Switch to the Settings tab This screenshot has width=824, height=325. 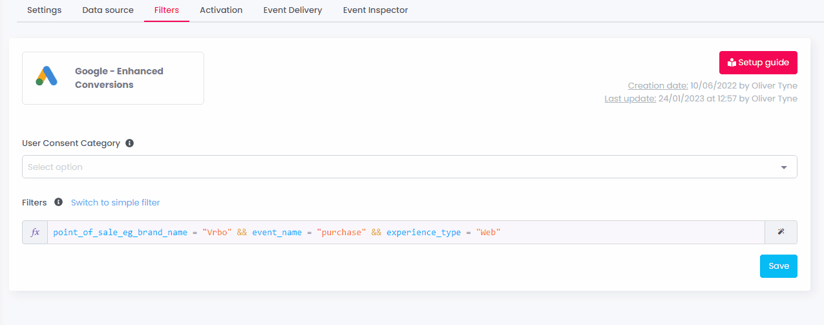point(44,10)
